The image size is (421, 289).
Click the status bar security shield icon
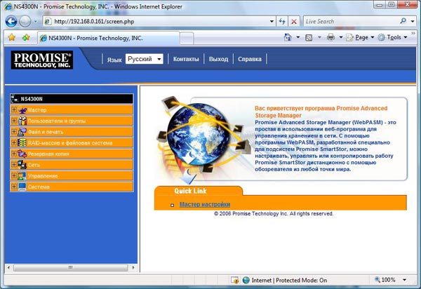(235, 280)
